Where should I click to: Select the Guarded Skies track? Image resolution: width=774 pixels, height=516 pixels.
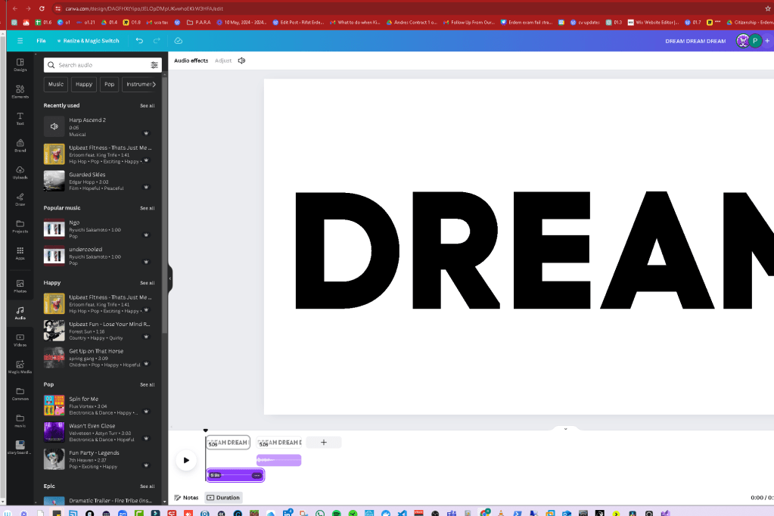[98, 182]
